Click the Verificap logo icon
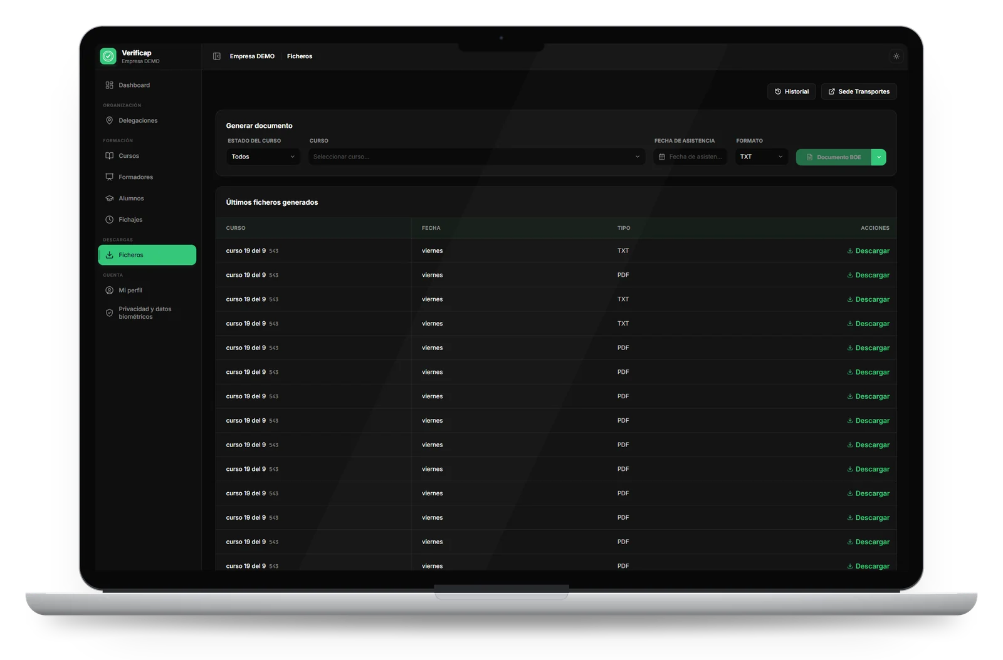 pos(108,56)
